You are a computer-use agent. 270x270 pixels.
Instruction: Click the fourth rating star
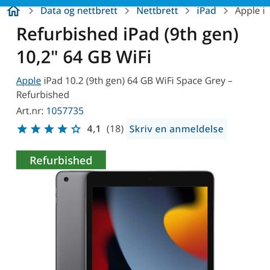pyautogui.click(x=62, y=129)
